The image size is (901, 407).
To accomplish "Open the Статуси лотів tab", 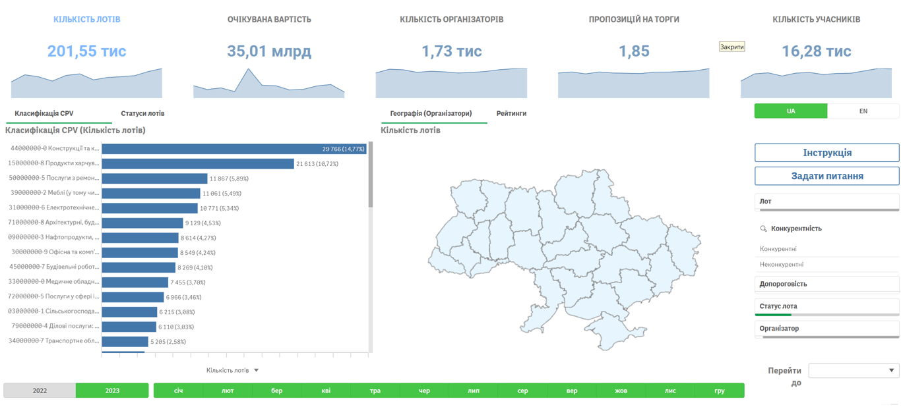I will point(142,113).
